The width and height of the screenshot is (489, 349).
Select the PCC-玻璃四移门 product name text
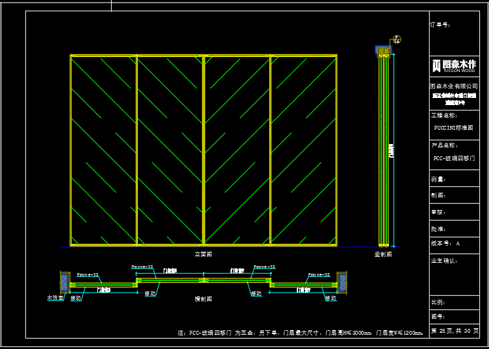click(454, 158)
